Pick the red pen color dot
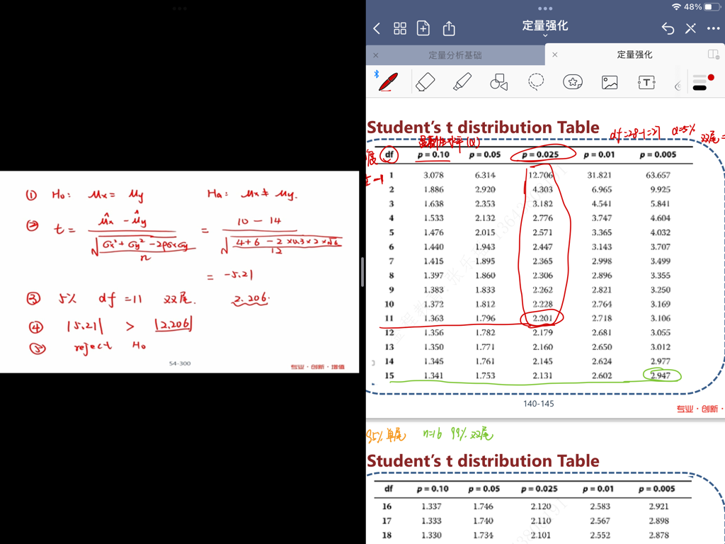 click(711, 77)
